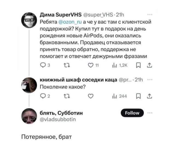Reply to the 'Поколение какое?' tweet

(x=42, y=96)
